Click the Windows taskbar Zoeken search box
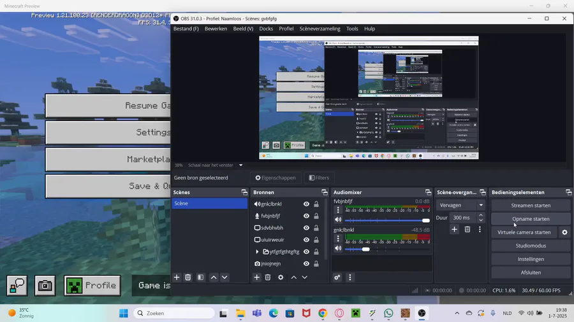 tap(174, 313)
